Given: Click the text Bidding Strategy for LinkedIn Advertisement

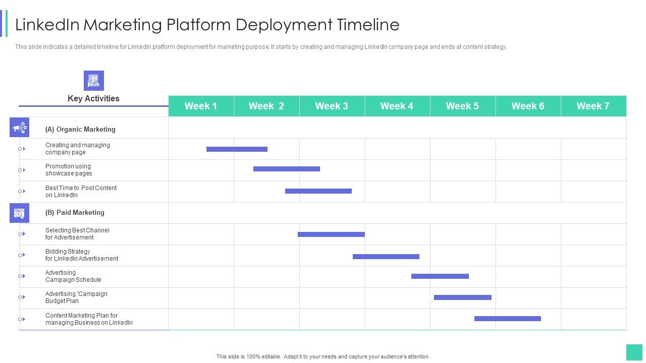Looking at the screenshot, I should coord(82,255).
